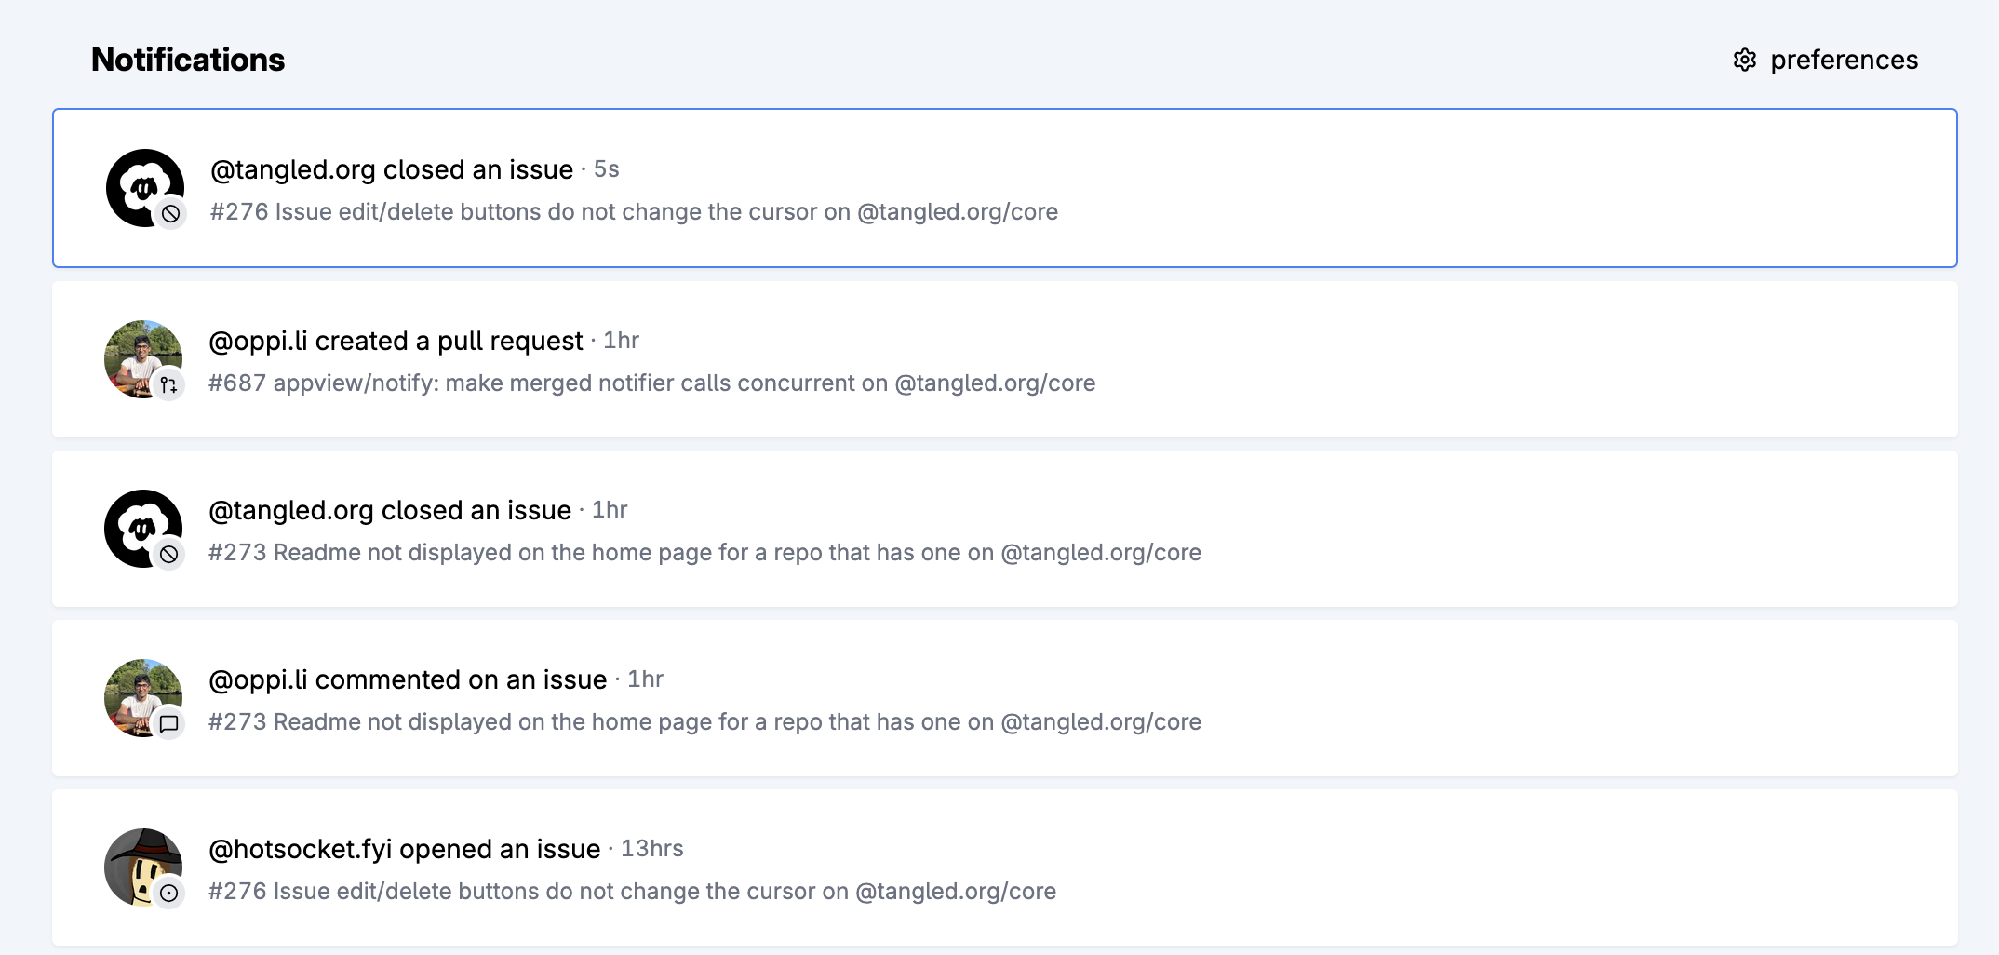Click the closed-issue badge on the first notification

[170, 214]
